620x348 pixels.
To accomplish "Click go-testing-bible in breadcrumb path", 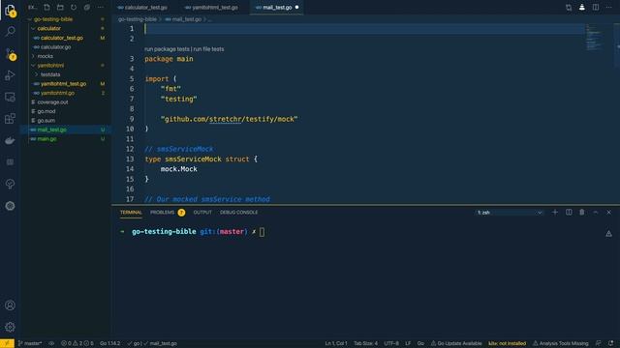I will [138, 19].
